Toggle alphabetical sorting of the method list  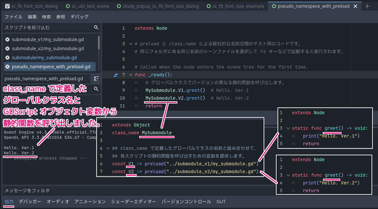pyautogui.click(x=96, y=79)
